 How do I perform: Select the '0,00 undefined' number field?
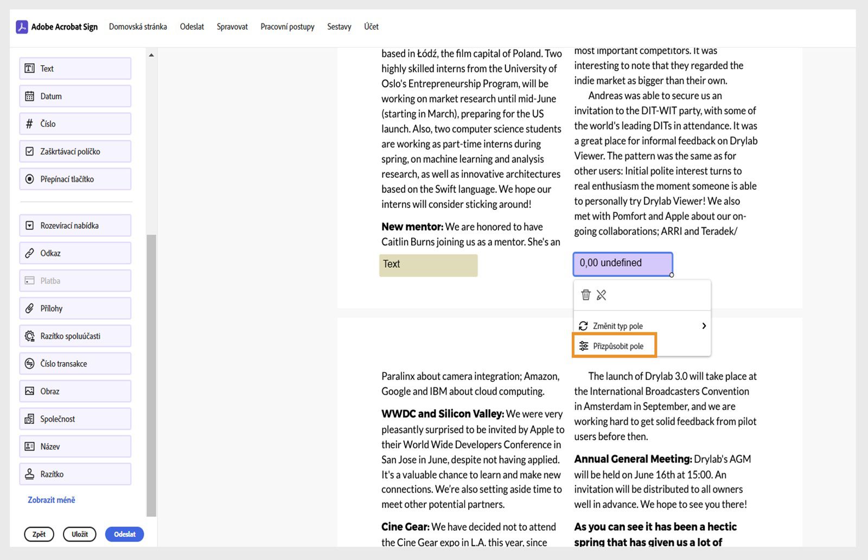tap(623, 263)
